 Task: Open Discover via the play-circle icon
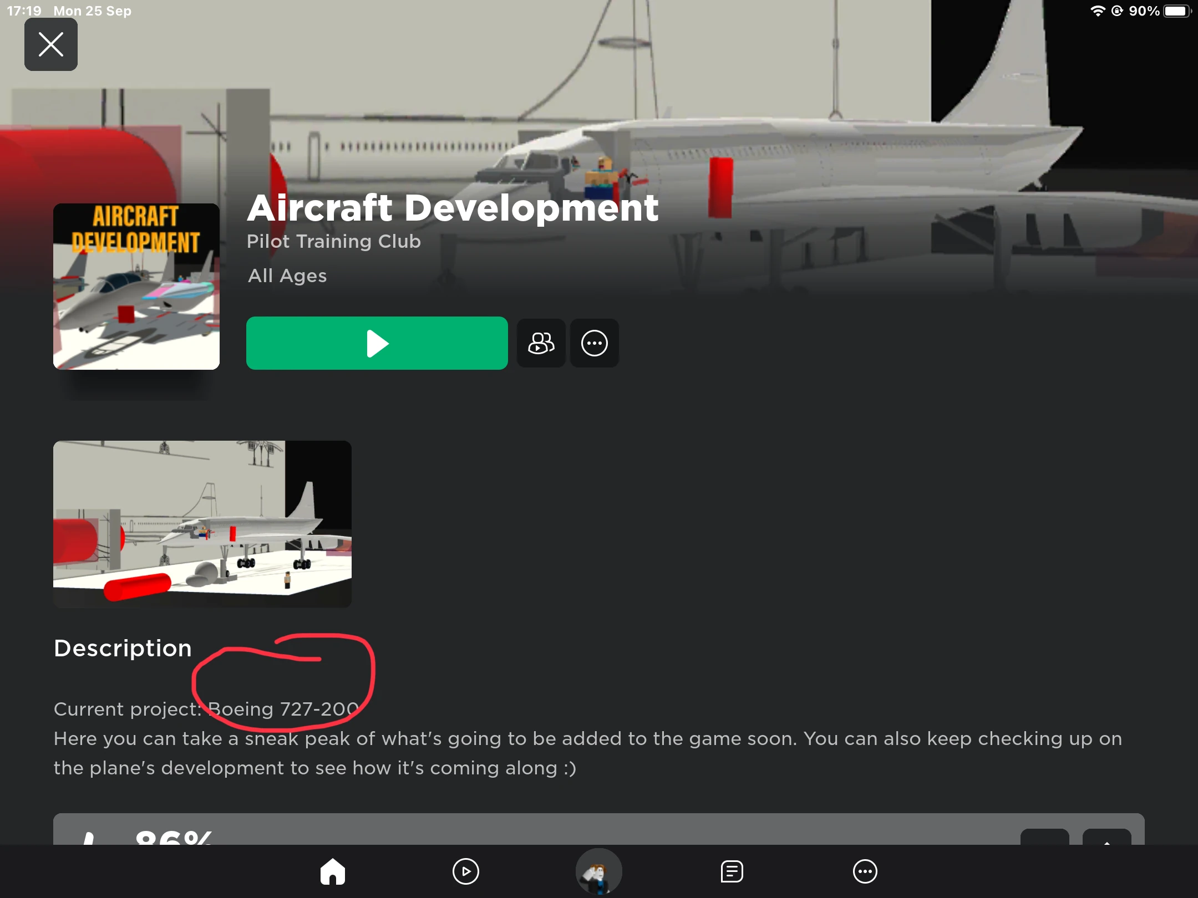click(x=466, y=871)
